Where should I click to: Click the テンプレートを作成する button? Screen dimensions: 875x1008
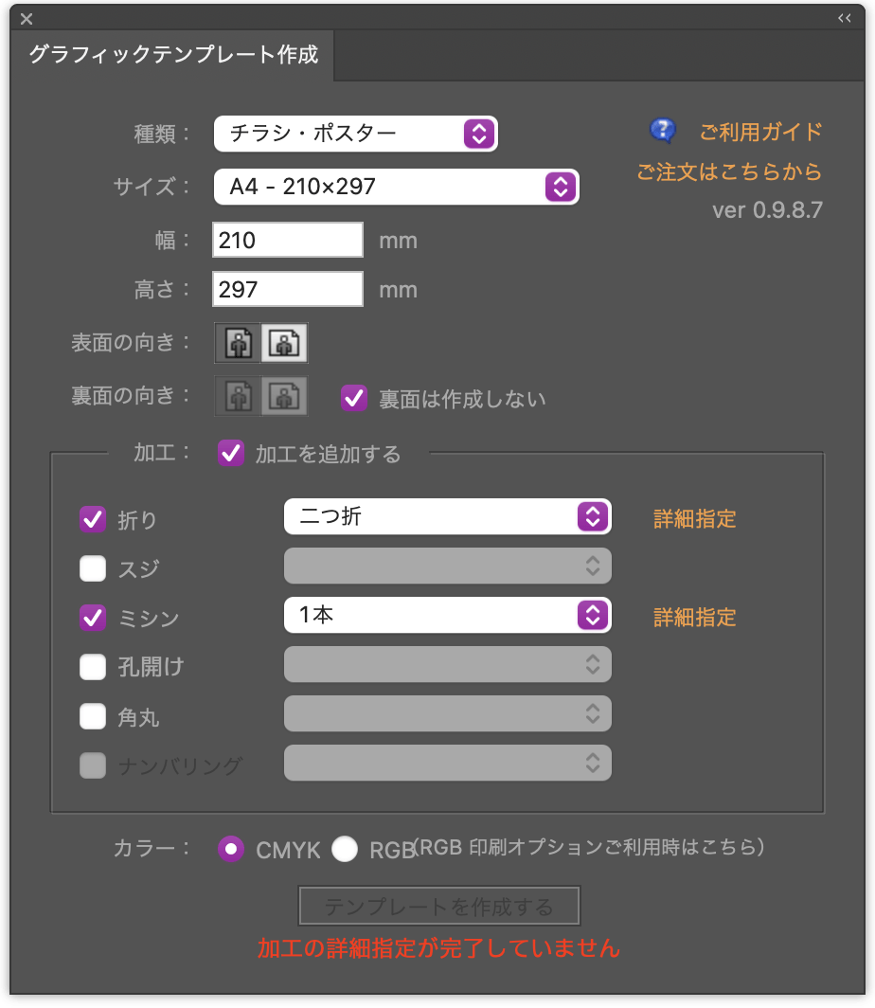tap(438, 907)
